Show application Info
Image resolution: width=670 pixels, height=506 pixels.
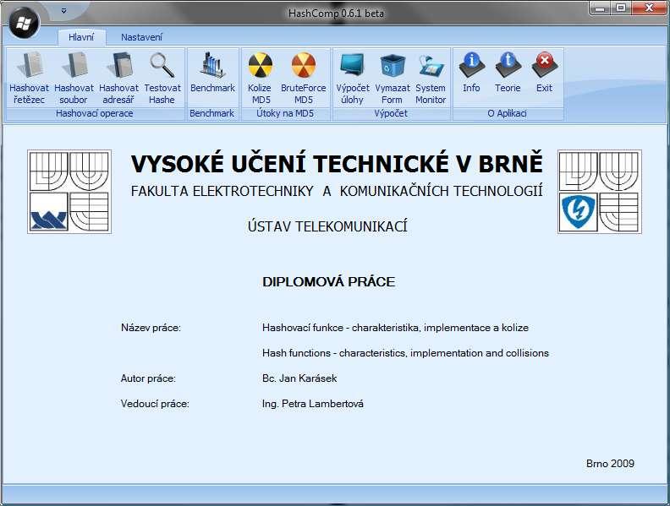(x=471, y=73)
